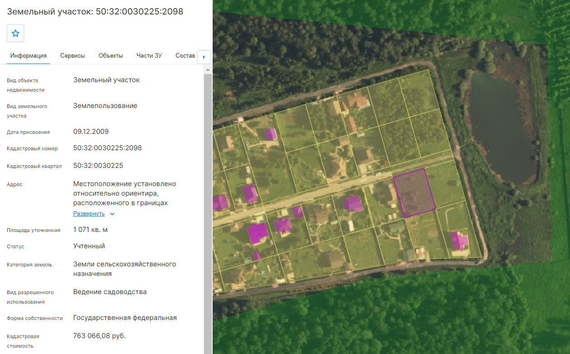Image resolution: width=570 pixels, height=354 pixels.
Task: Select the Состав tab
Action: tap(185, 56)
